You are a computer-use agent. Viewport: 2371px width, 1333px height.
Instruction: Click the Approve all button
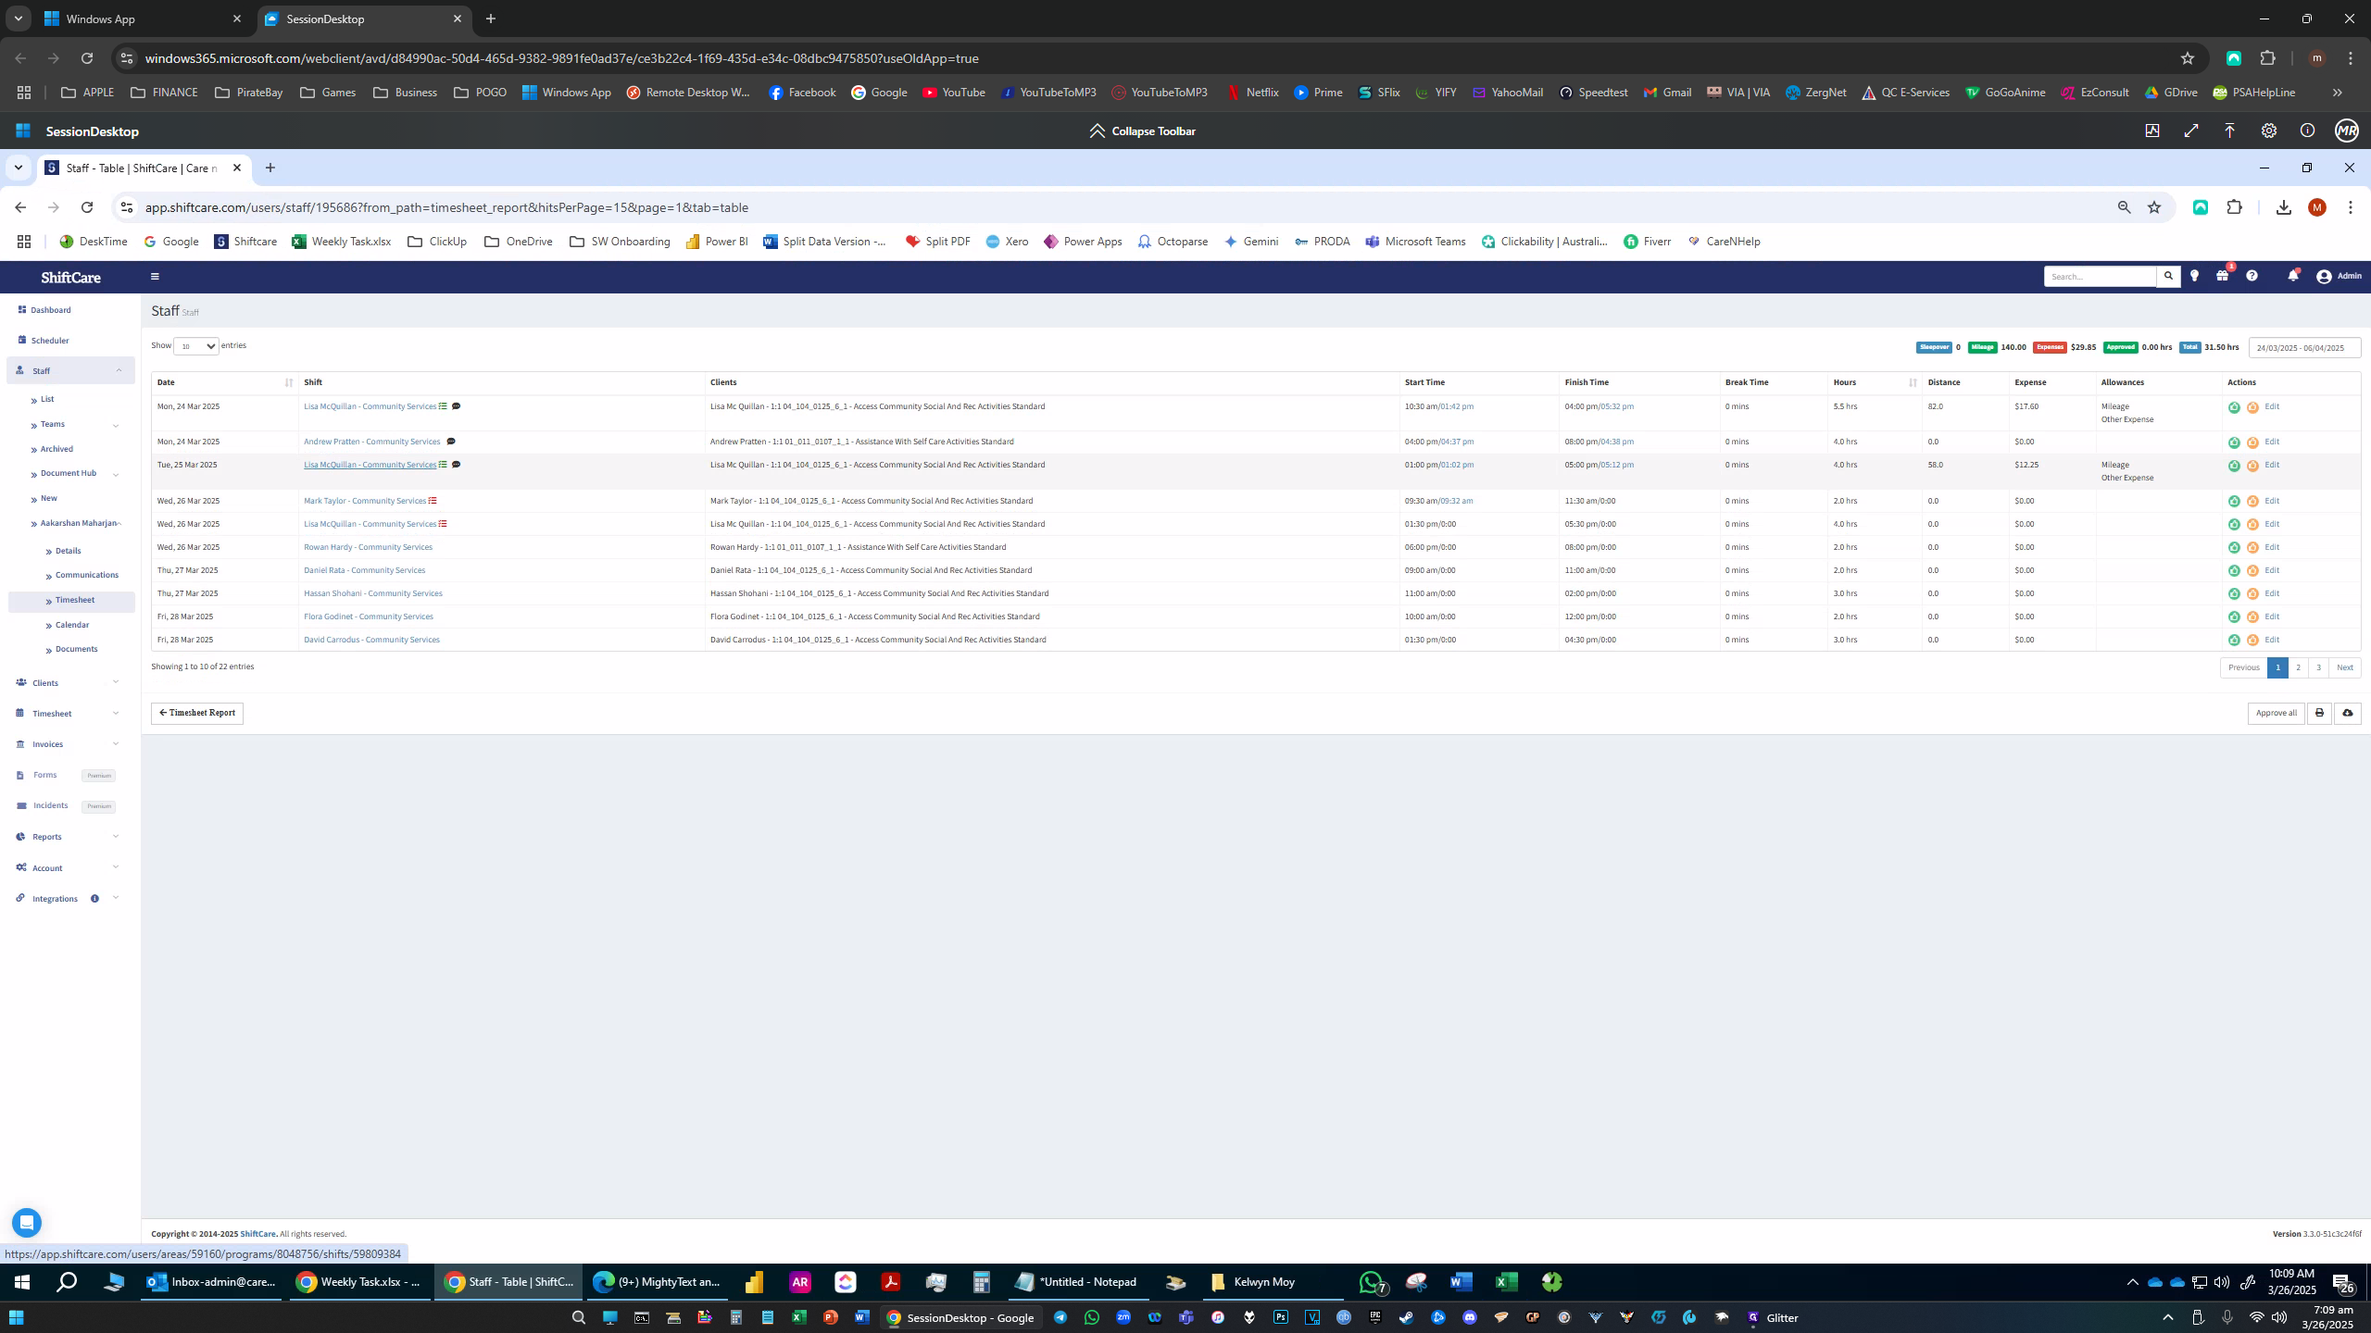pos(2276,713)
